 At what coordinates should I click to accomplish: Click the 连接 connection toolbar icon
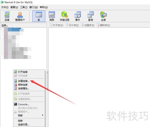click(7, 16)
